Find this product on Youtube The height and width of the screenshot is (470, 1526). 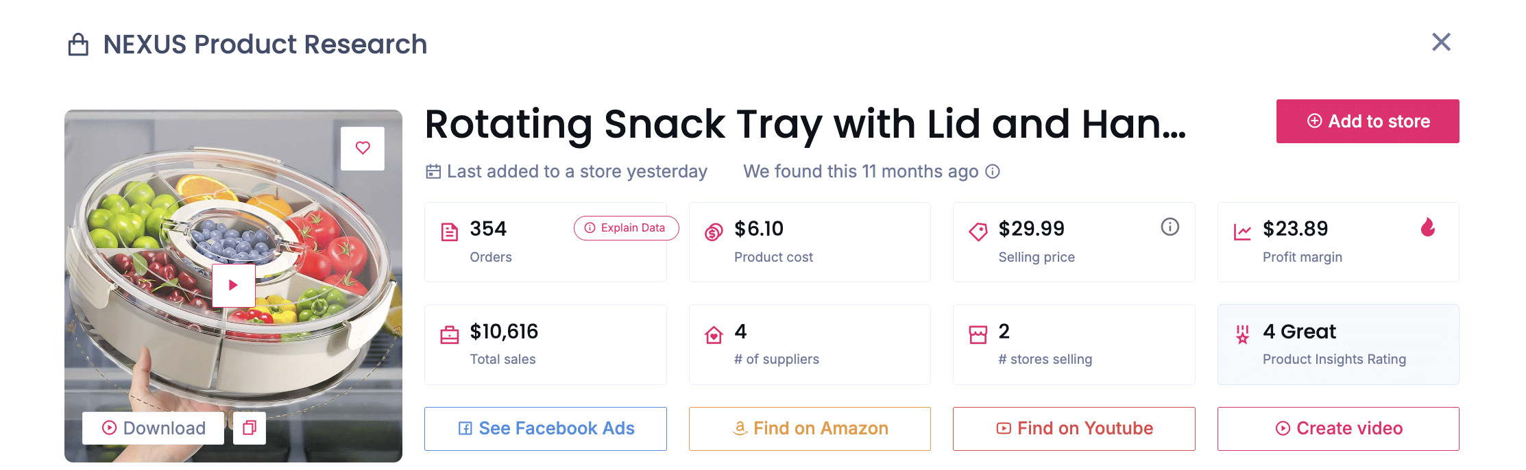tap(1074, 429)
